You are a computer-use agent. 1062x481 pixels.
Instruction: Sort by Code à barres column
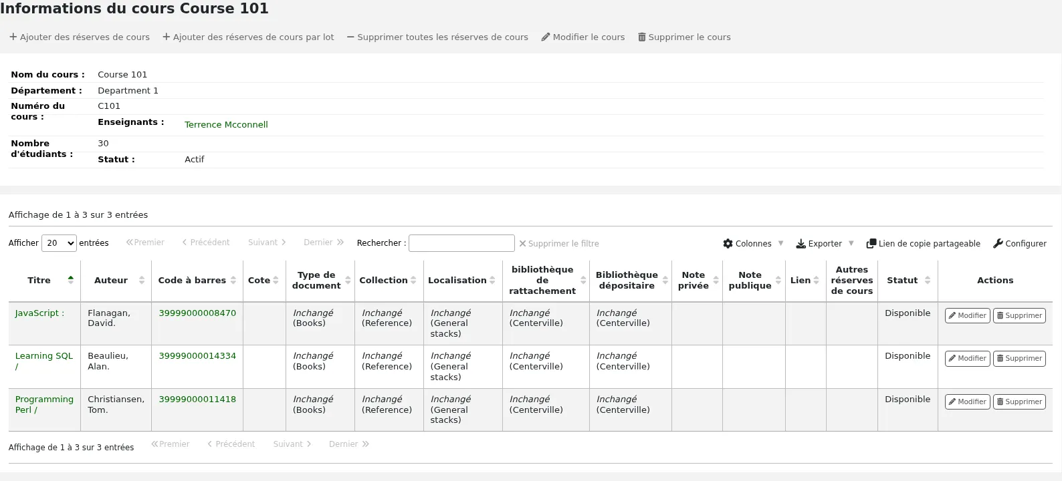pyautogui.click(x=197, y=281)
